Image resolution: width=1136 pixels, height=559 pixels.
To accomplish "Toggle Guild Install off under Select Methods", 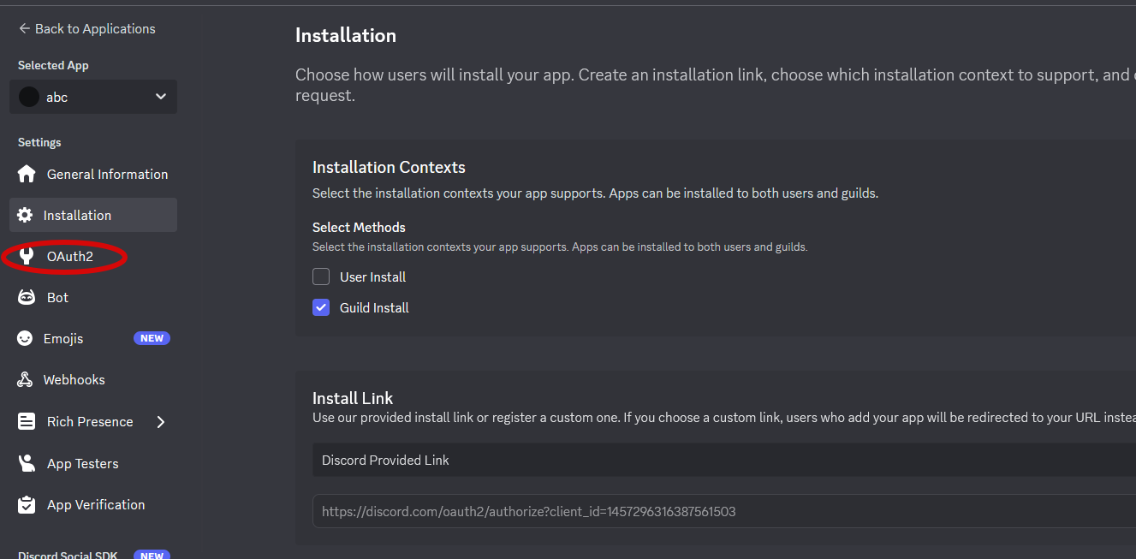I will click(x=320, y=307).
